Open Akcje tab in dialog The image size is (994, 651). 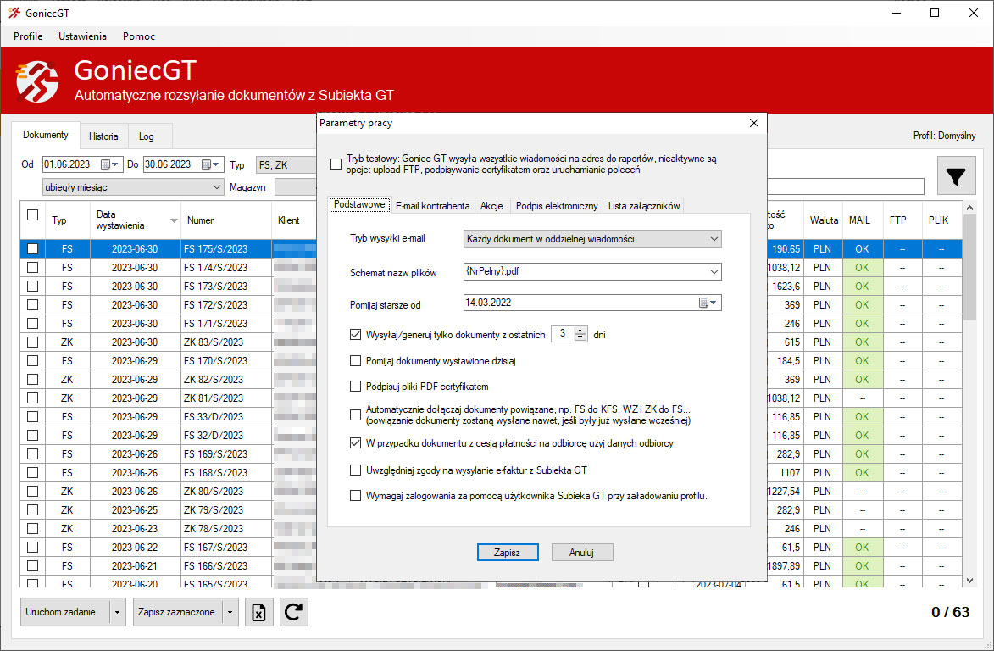(491, 206)
